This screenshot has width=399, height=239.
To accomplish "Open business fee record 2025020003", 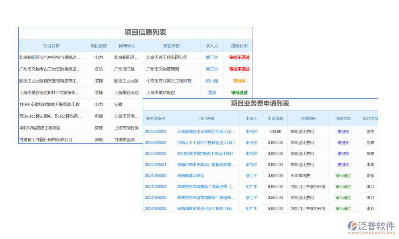I will tap(156, 143).
